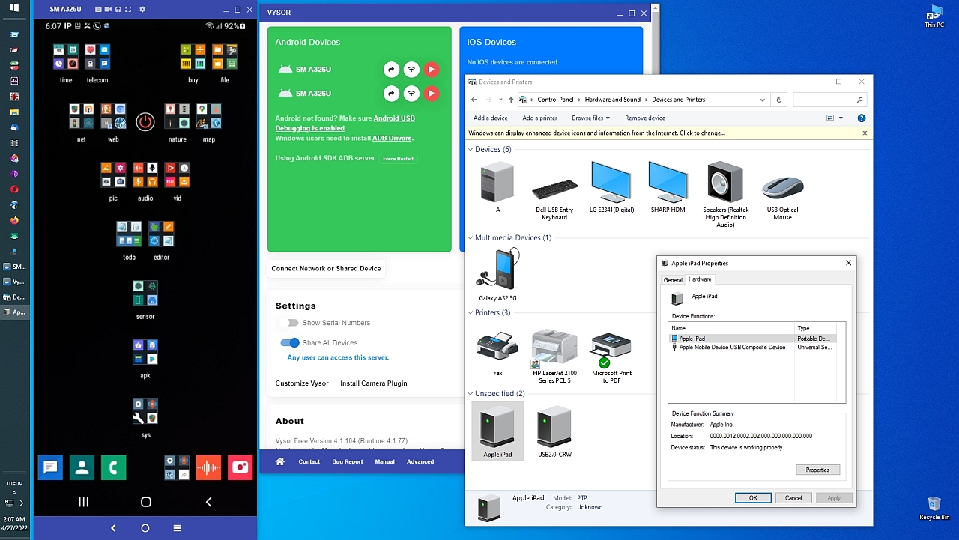Click red play button for first SM A326U
The image size is (959, 540).
click(x=431, y=70)
